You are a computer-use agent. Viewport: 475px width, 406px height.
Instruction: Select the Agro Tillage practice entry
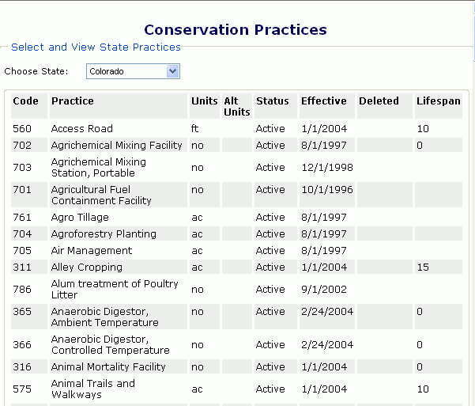pos(80,218)
